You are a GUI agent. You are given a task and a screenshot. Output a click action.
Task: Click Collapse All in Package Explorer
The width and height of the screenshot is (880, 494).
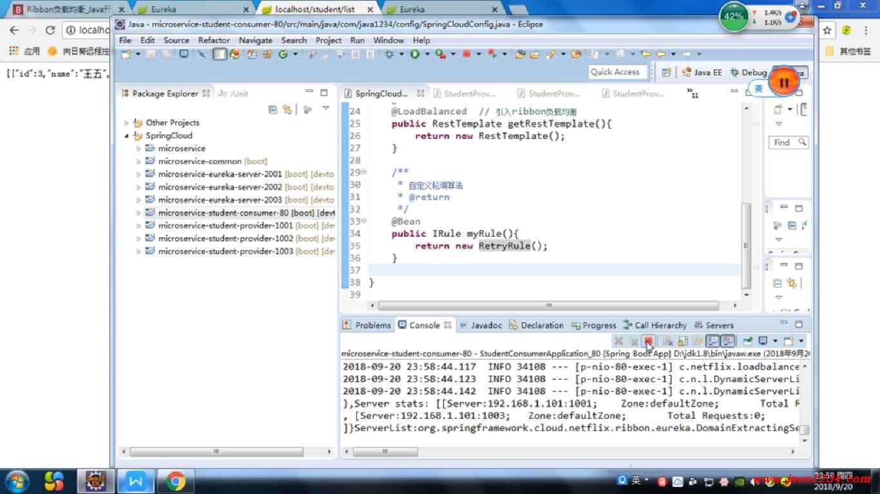coord(273,109)
